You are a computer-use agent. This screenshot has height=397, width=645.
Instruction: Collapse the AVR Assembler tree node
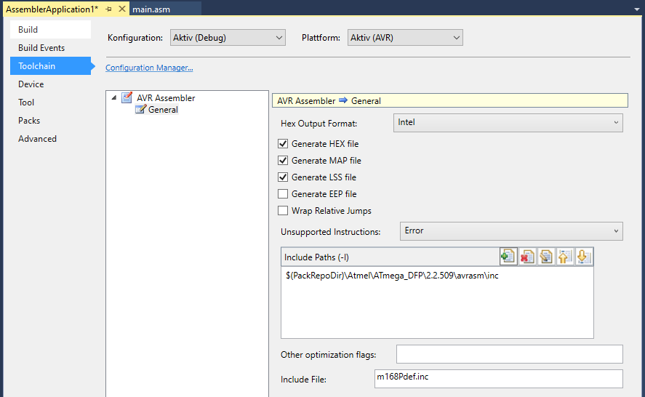click(x=113, y=98)
